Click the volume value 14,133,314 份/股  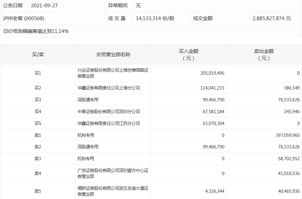(155, 18)
